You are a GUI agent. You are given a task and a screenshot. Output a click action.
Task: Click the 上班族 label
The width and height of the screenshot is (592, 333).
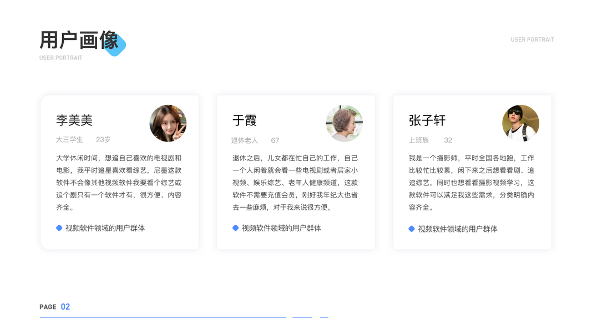click(419, 140)
